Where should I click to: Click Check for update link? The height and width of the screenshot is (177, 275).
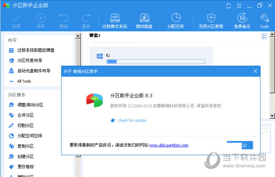coord(132,120)
